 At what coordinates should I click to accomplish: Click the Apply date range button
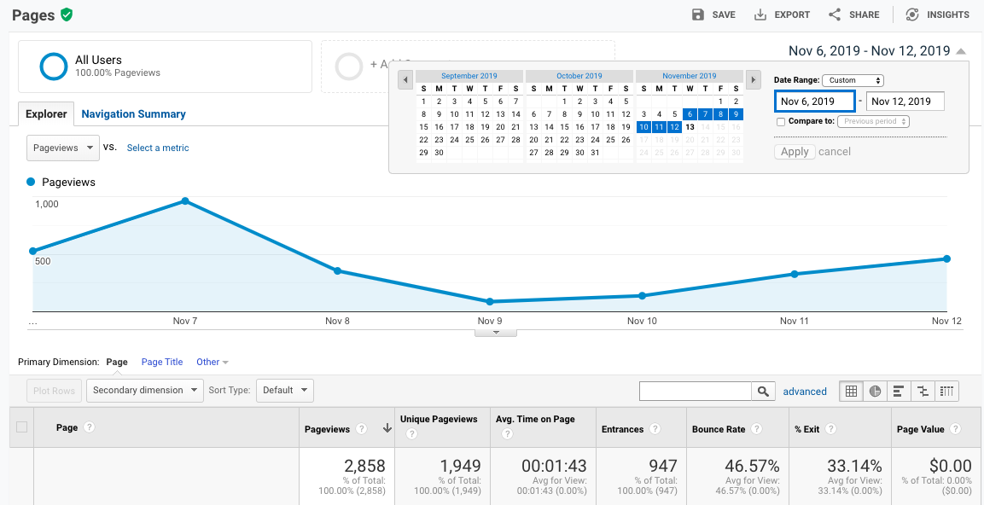point(795,152)
